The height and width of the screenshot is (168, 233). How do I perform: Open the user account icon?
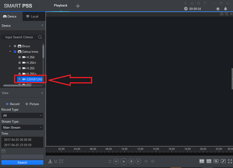[x=186, y=3]
